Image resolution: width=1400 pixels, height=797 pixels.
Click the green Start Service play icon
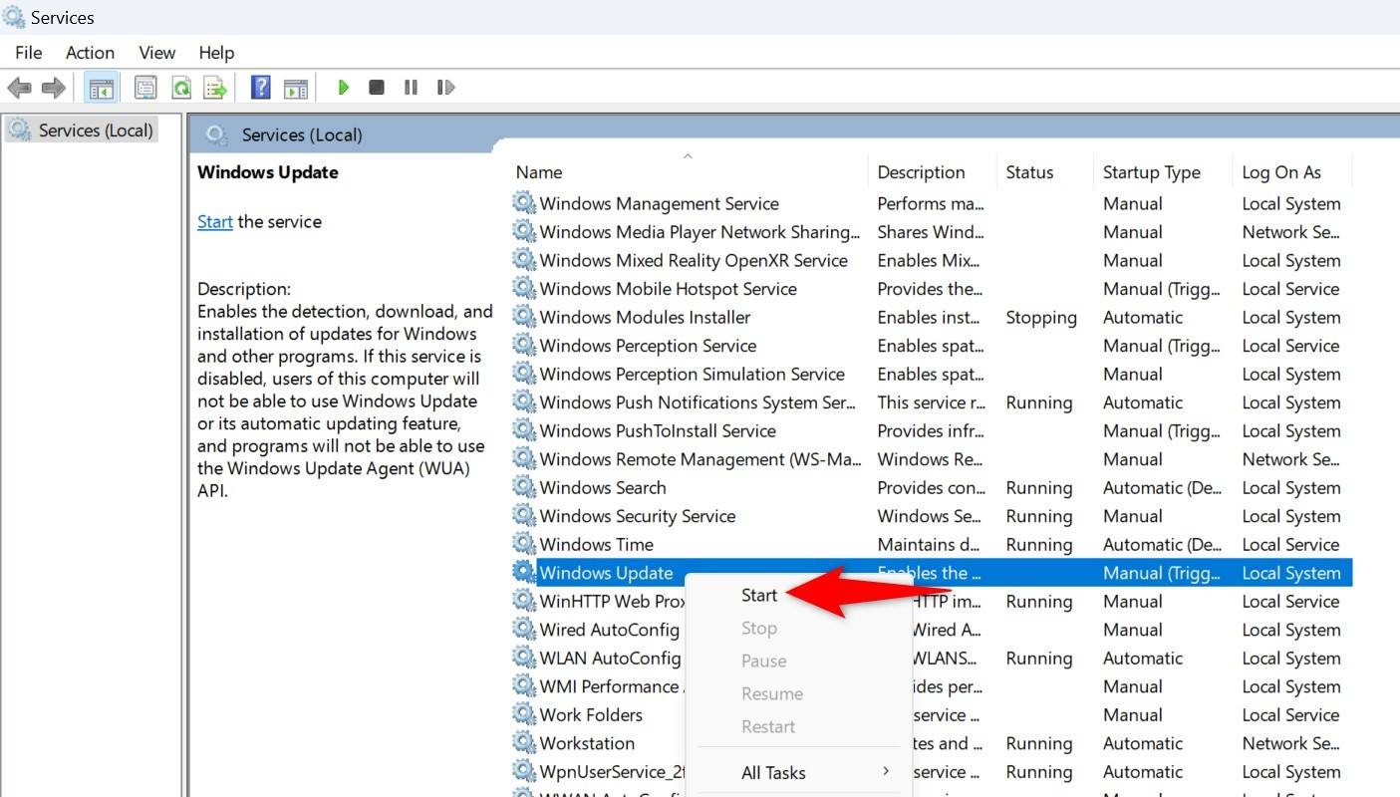pyautogui.click(x=343, y=88)
